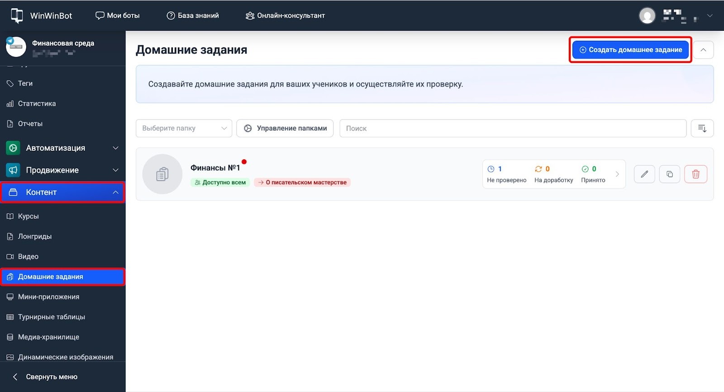Click the sort order icon beside search
Screen dimensions: 724x392
coord(702,129)
